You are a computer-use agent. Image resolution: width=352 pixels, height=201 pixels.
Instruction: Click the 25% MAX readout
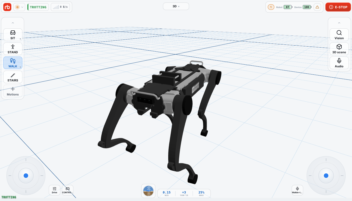201,193
